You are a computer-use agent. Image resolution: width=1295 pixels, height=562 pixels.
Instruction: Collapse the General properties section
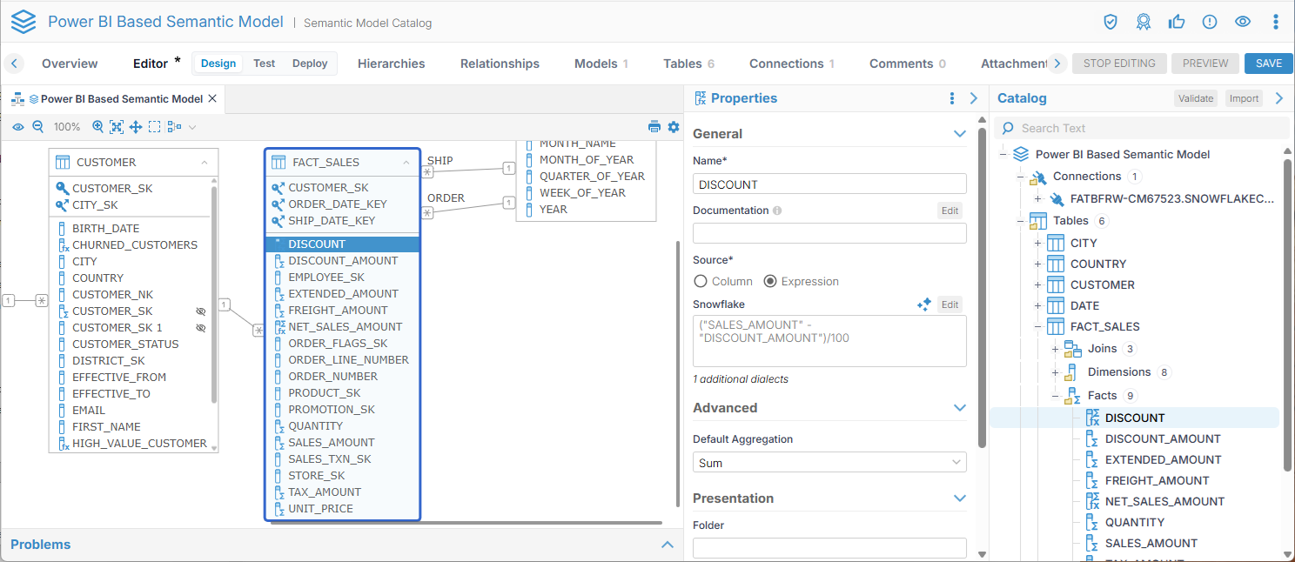point(960,134)
